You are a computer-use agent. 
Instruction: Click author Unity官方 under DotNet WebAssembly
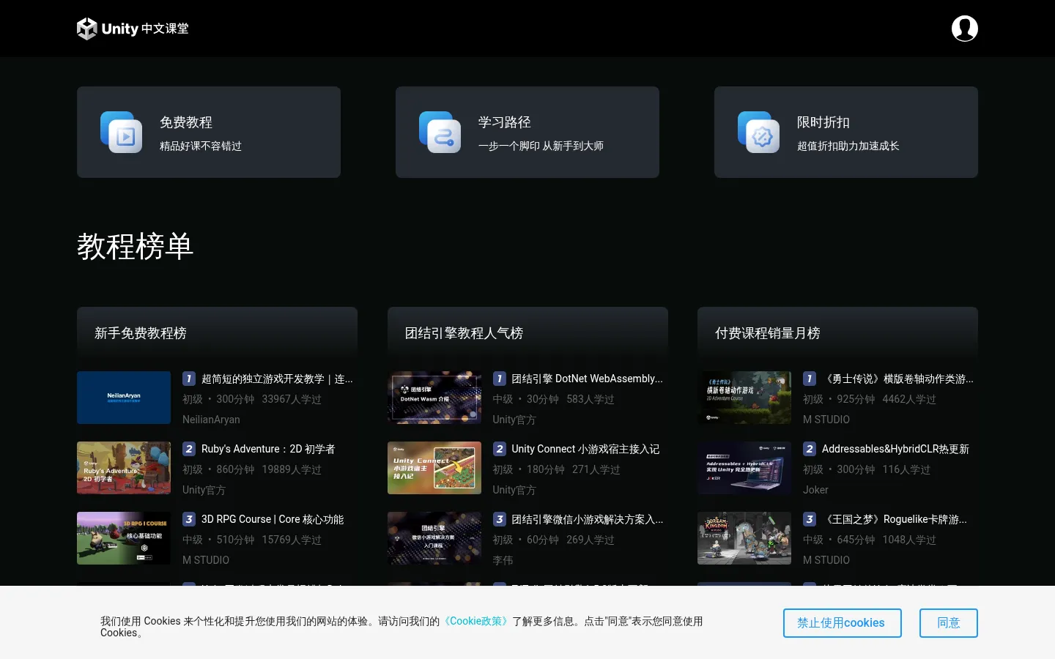[x=514, y=420]
